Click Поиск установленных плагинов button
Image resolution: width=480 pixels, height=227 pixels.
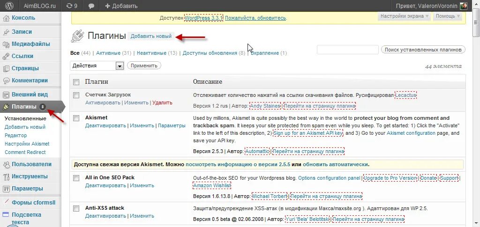click(x=423, y=50)
